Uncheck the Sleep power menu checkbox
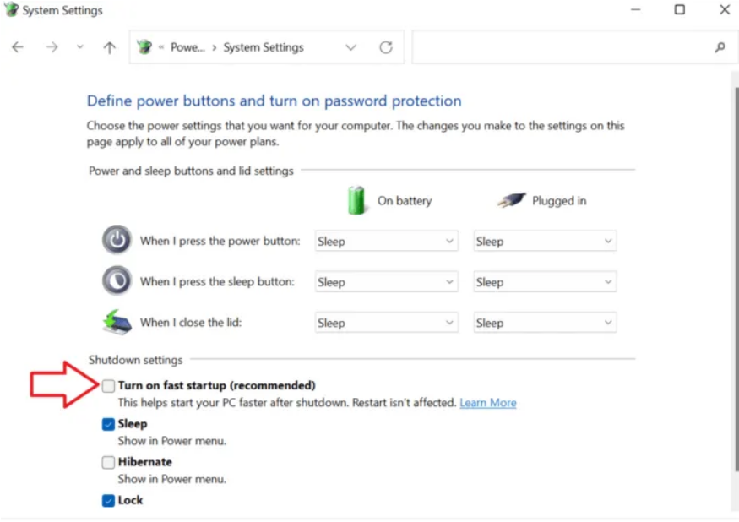739x522 pixels. (108, 424)
